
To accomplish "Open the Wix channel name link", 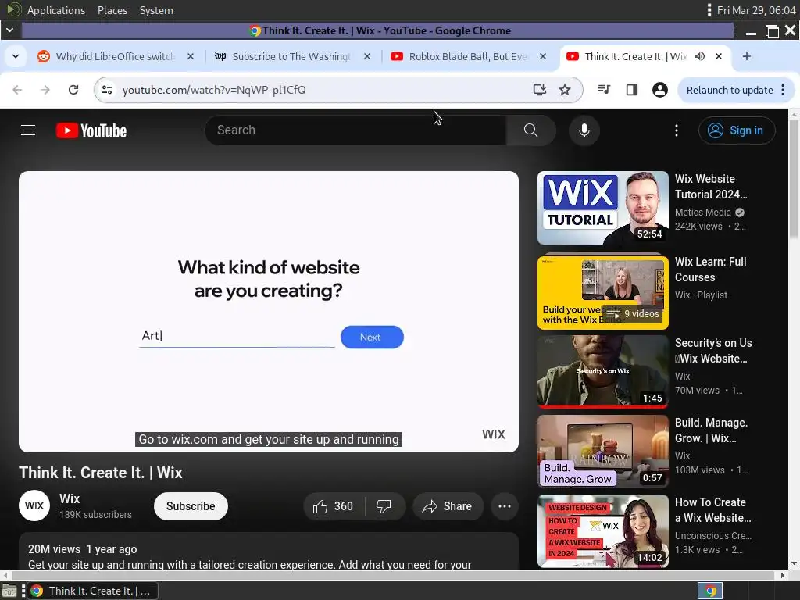I will [x=70, y=498].
